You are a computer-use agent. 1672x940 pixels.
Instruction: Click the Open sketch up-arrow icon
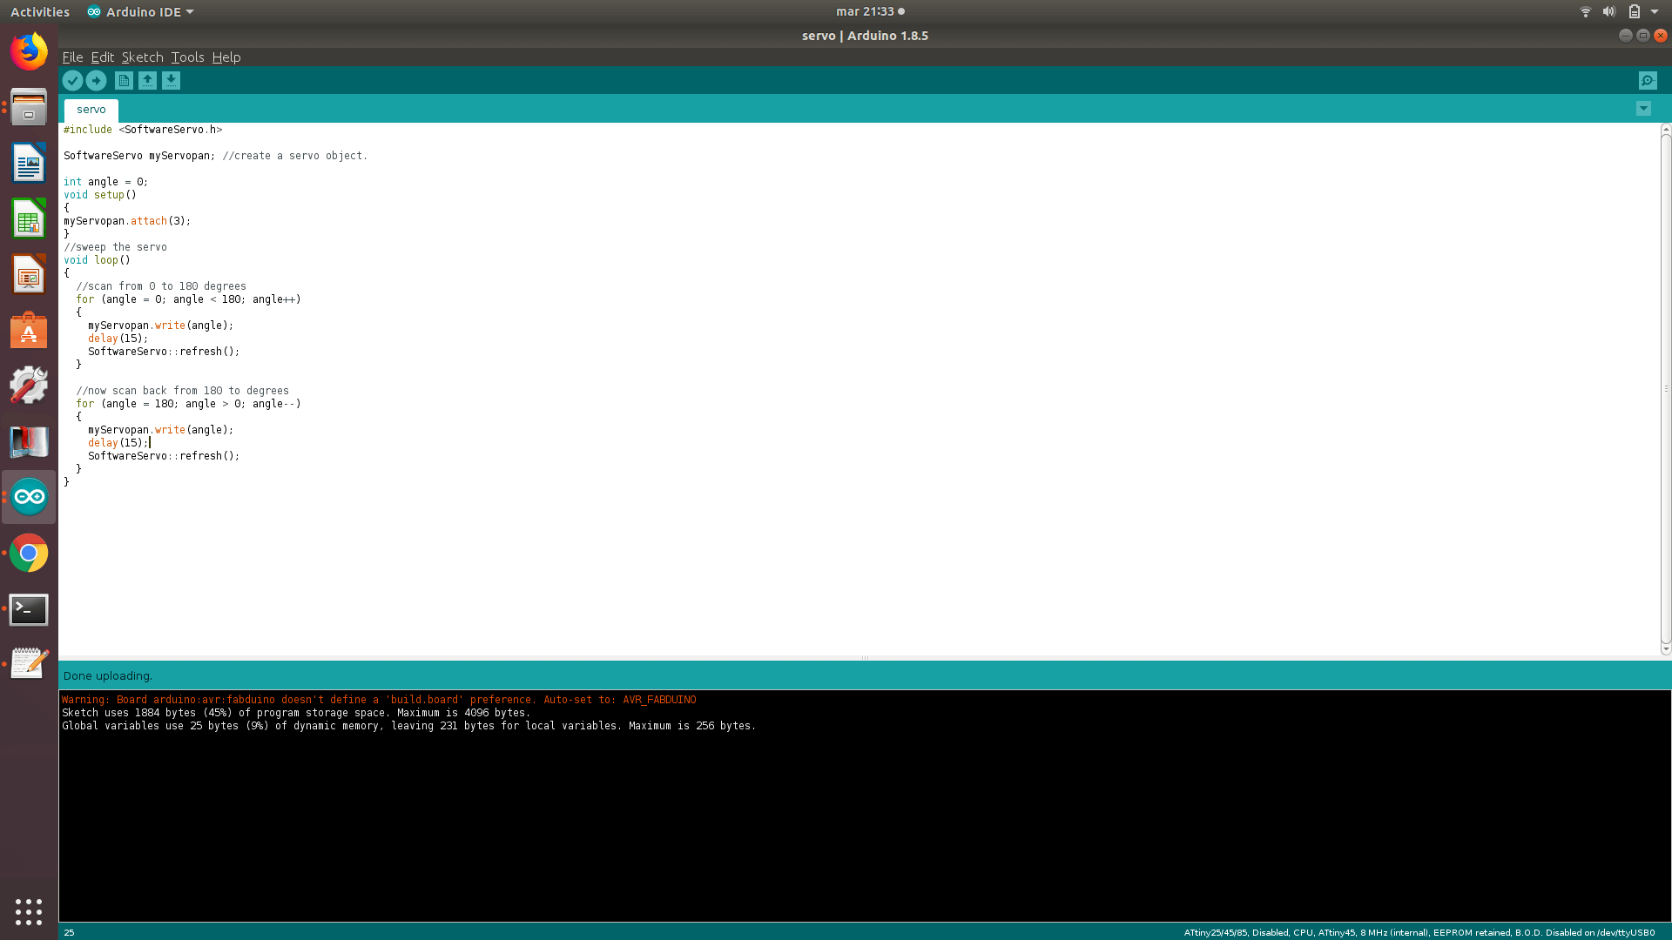tap(147, 81)
